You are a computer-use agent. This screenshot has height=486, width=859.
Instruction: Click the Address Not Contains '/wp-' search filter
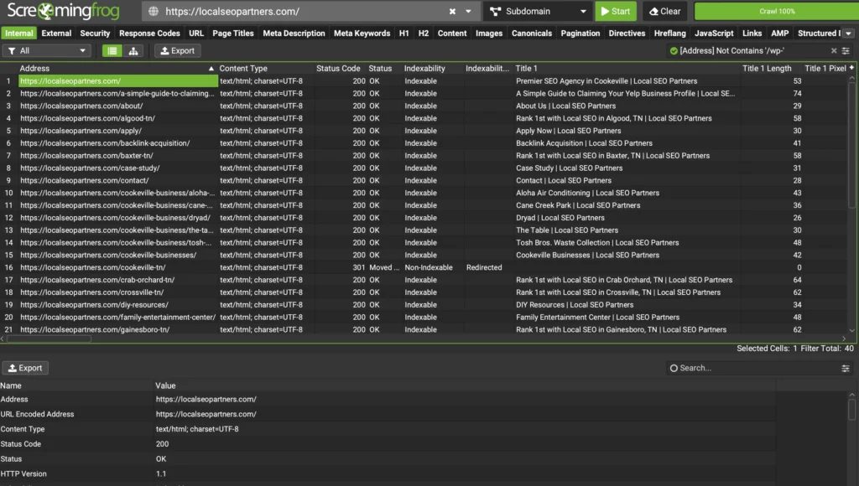pos(747,50)
